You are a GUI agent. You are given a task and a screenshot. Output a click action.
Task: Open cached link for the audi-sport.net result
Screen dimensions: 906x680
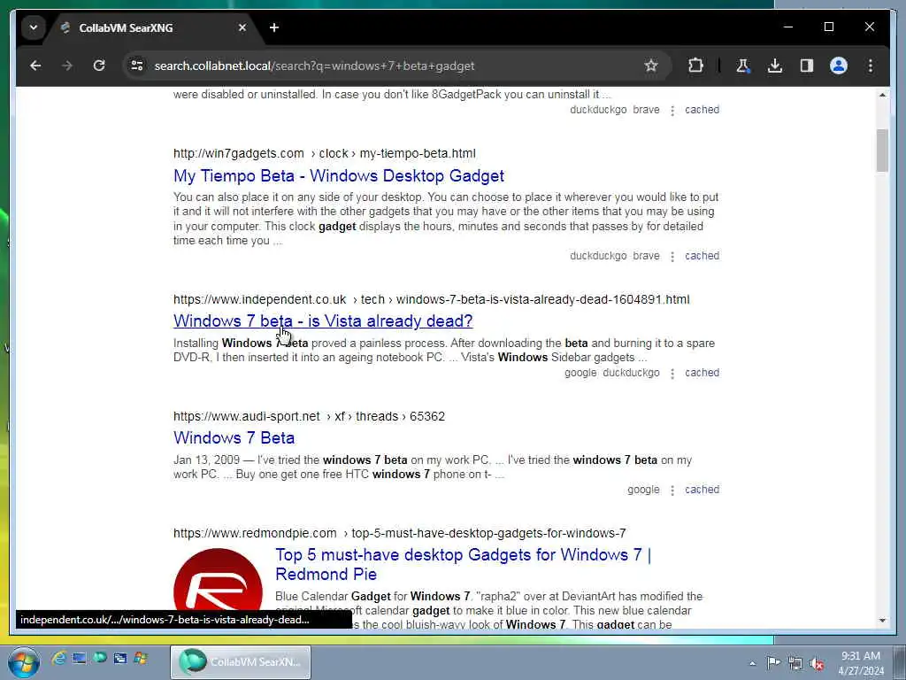(702, 489)
